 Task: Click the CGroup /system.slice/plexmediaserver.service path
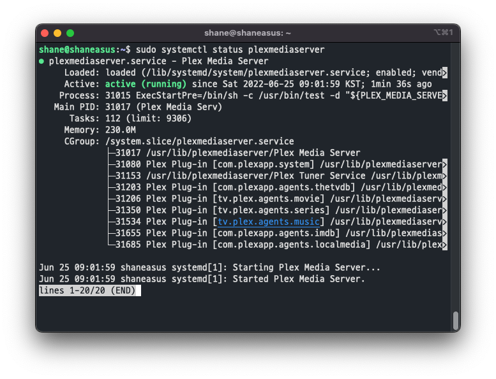(x=200, y=141)
